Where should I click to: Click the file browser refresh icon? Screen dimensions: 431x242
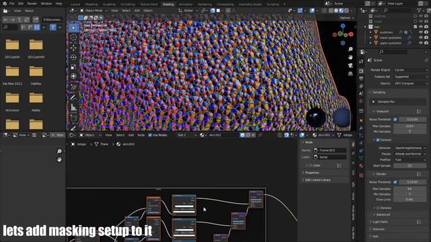pyautogui.click(x=27, y=19)
